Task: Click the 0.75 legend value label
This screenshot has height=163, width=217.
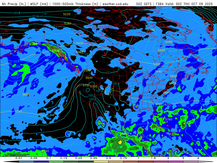Action: [123, 158]
